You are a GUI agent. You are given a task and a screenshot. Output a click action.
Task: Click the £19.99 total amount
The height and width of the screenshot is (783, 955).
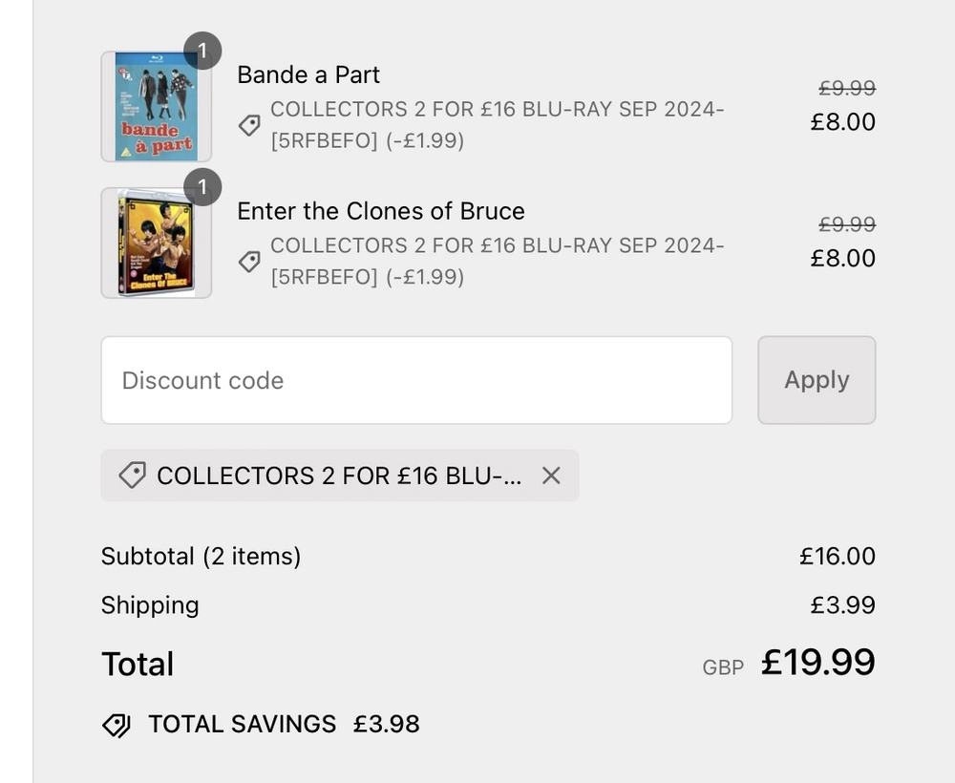[x=818, y=663]
